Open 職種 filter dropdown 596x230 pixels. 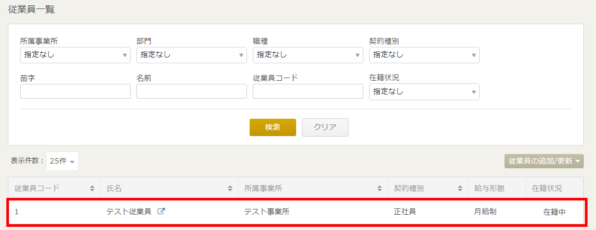pyautogui.click(x=308, y=55)
